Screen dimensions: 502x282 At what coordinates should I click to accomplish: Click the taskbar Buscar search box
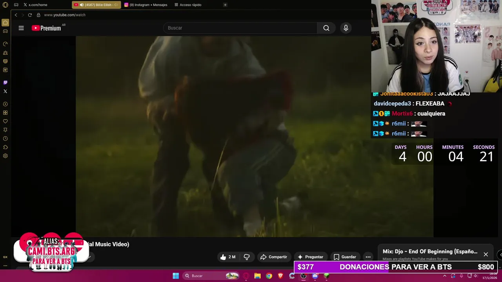pos(212,276)
